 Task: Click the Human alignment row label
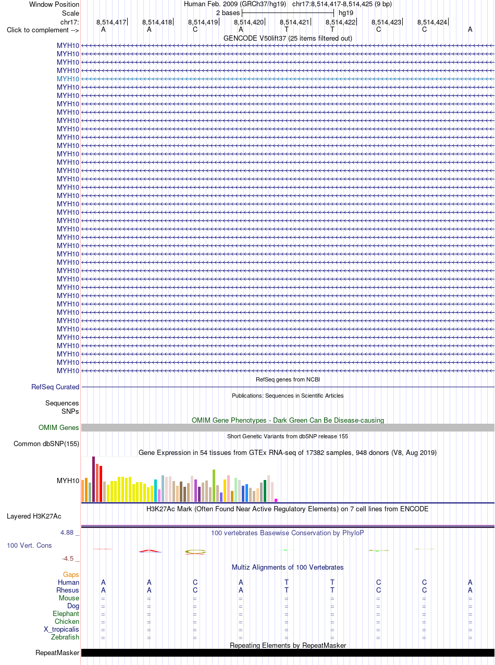tap(68, 583)
